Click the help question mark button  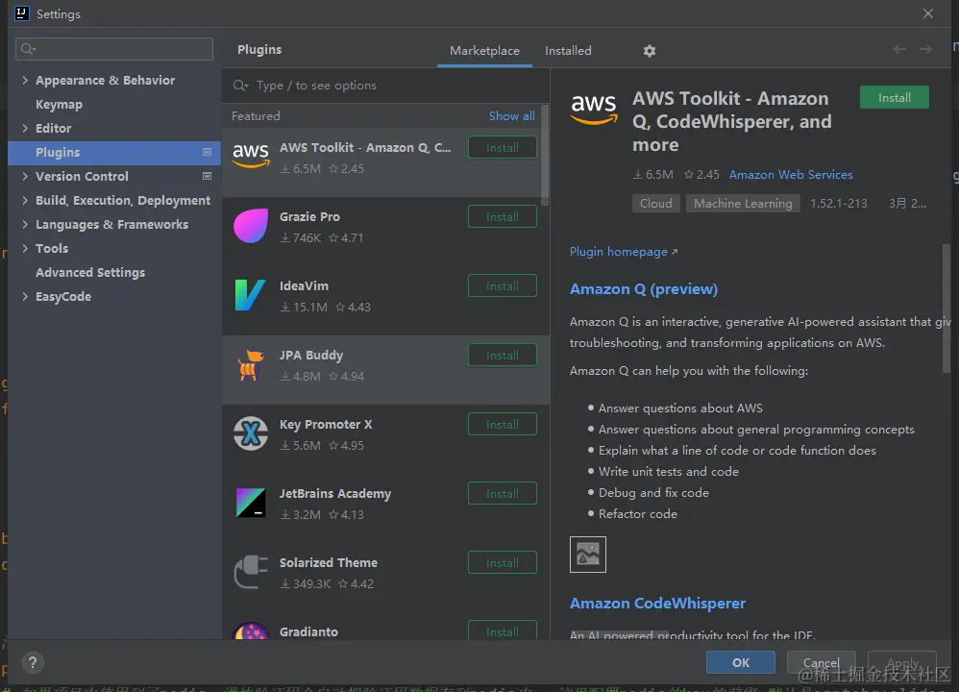(33, 662)
